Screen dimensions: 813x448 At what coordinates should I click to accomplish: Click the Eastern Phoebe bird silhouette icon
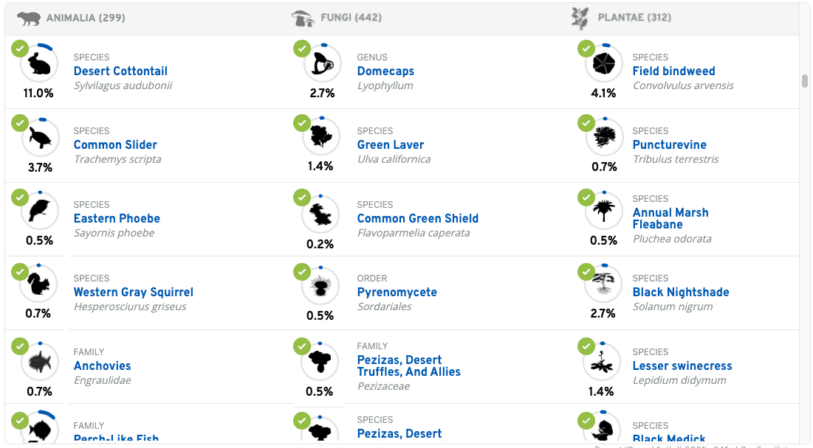coord(39,211)
